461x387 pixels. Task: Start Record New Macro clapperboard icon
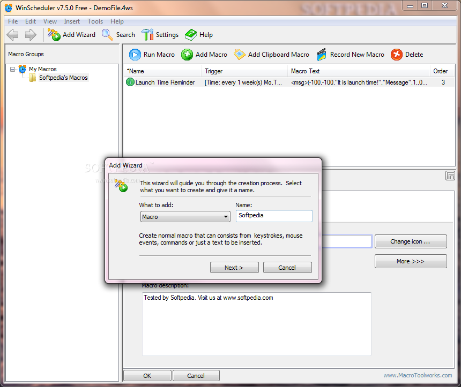[322, 55]
